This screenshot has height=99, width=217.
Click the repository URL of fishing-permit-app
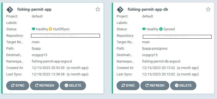click(65, 36)
